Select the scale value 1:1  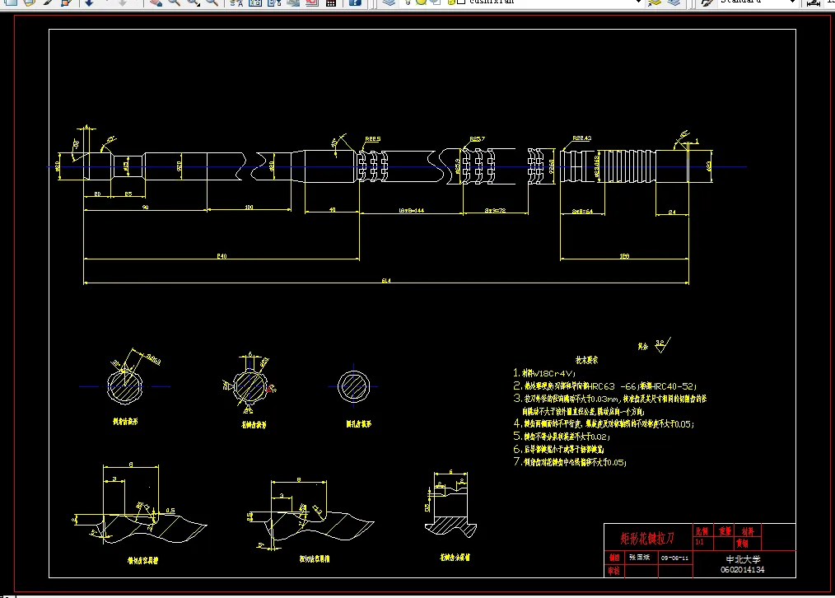[x=699, y=542]
